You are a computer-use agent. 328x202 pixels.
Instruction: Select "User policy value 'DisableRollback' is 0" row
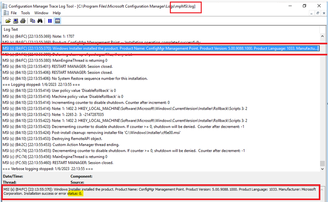tap(161, 91)
